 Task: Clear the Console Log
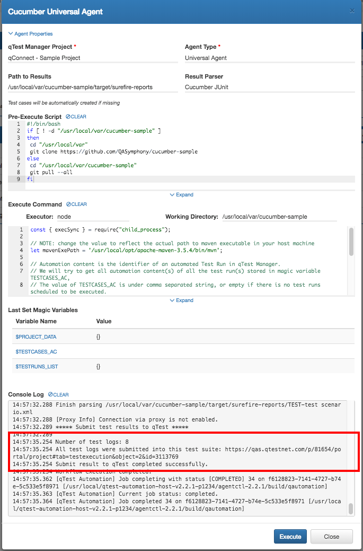58,394
